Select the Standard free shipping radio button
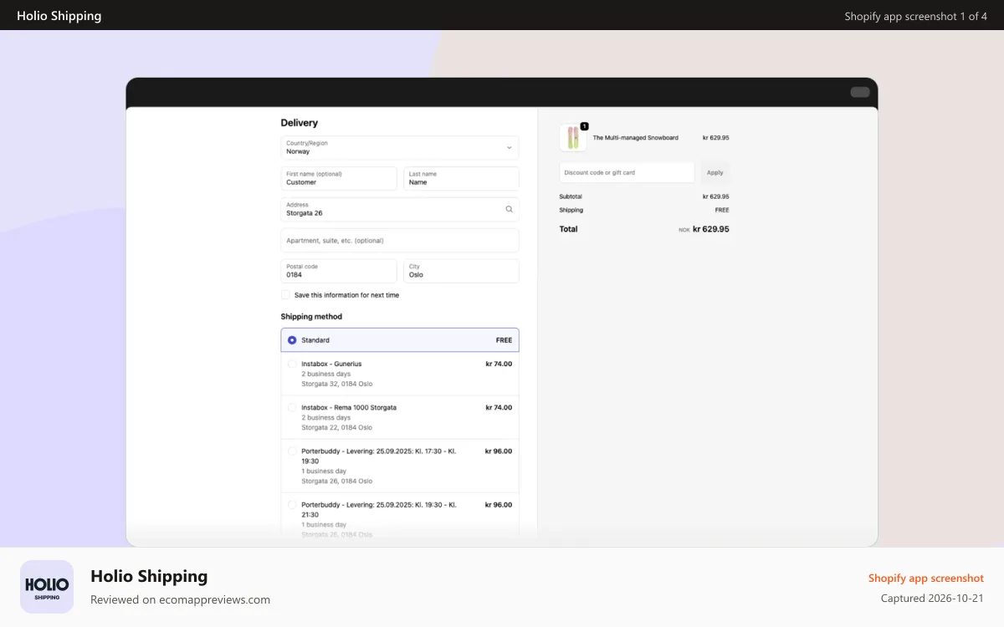The height and width of the screenshot is (627, 1004). pos(292,340)
